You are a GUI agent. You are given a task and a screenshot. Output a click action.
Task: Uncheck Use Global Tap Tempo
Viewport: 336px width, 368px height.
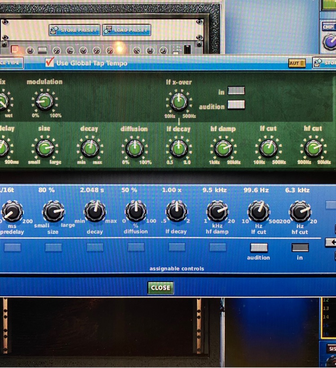tap(49, 63)
